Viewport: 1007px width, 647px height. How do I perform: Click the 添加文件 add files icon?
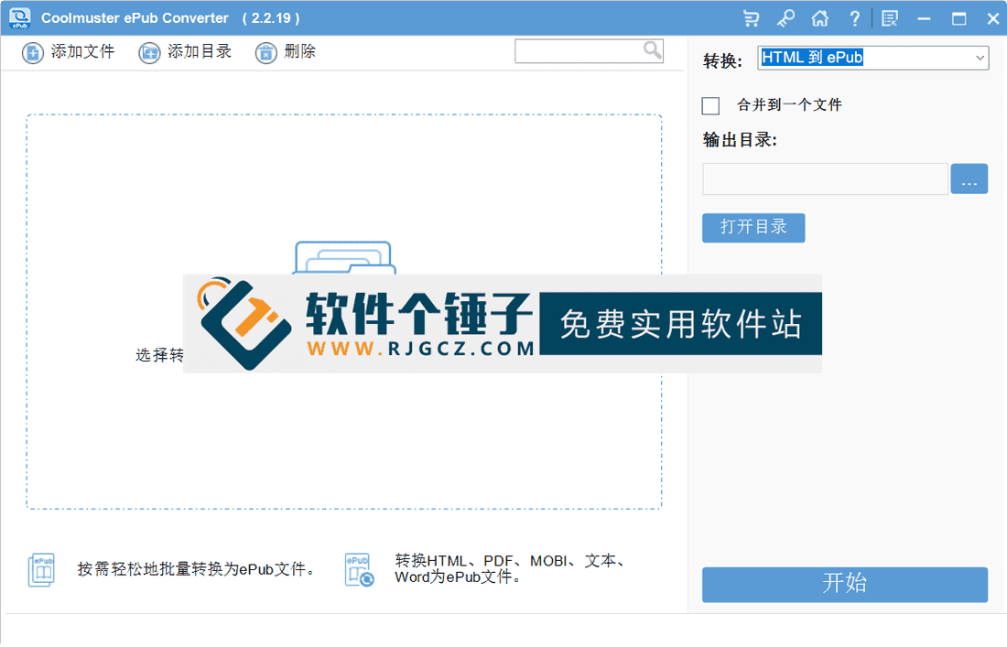(32, 52)
